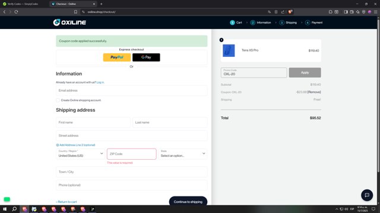Open the browser main hamburger menu

click(375, 12)
